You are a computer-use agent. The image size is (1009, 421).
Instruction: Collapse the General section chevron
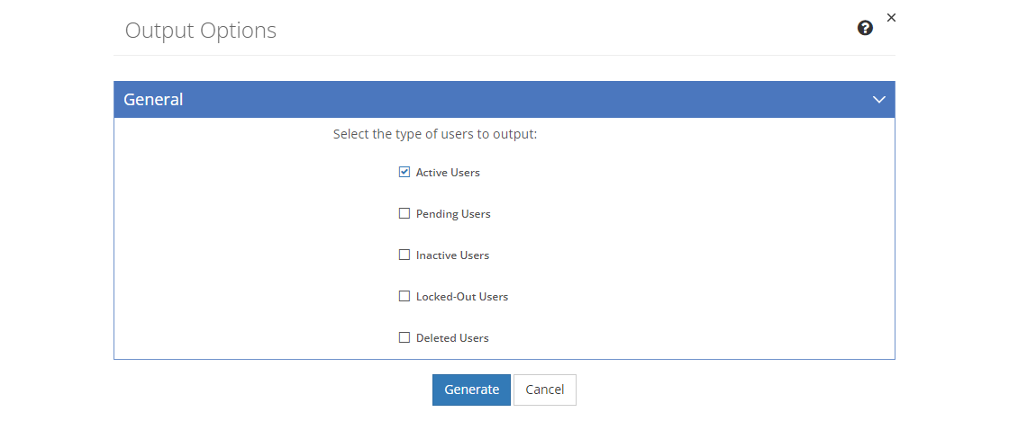879,100
